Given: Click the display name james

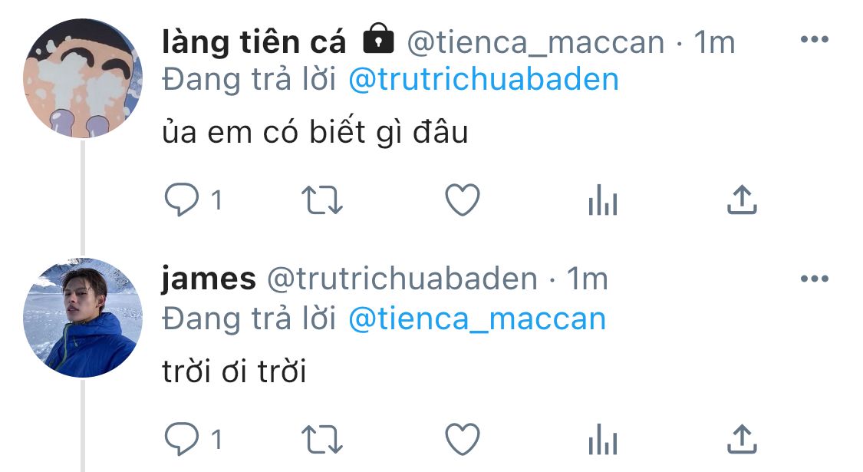Looking at the screenshot, I should tap(209, 279).
